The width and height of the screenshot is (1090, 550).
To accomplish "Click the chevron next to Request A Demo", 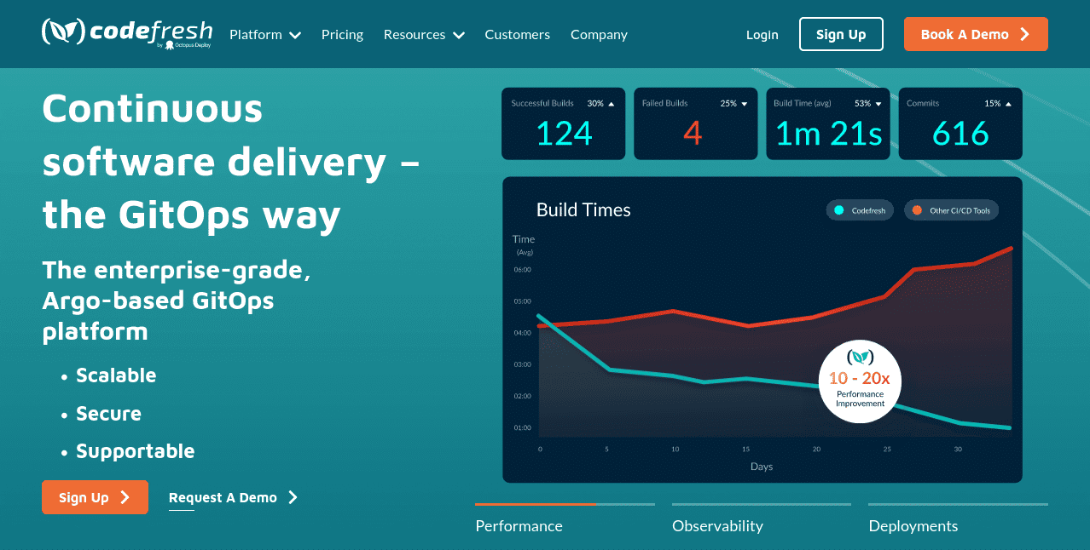I will pyautogui.click(x=293, y=497).
